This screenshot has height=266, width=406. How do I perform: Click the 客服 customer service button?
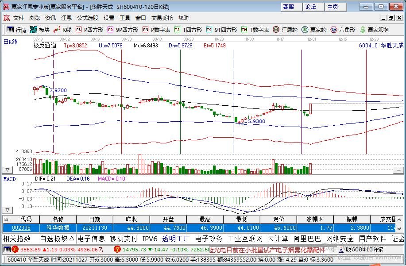coord(289,7)
